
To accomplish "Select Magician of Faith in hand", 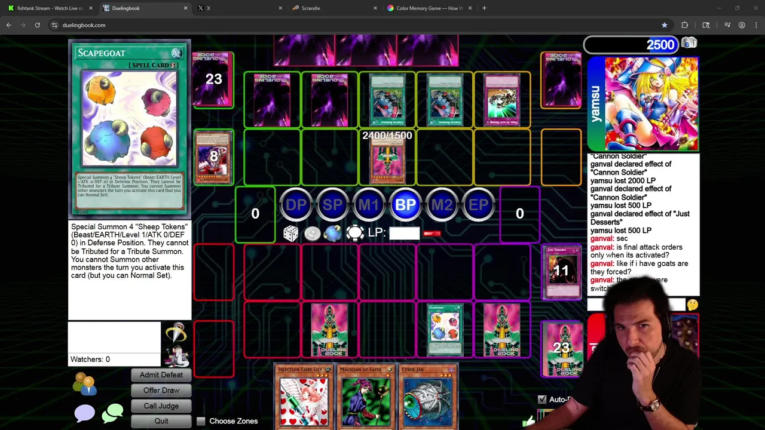I will coord(365,397).
